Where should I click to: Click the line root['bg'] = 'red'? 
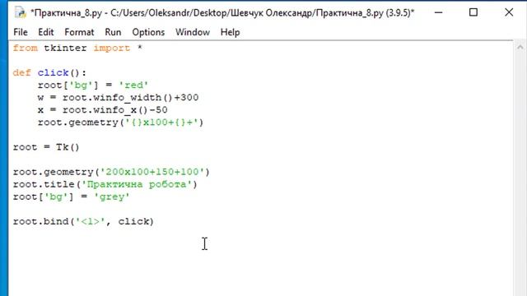click(93, 86)
